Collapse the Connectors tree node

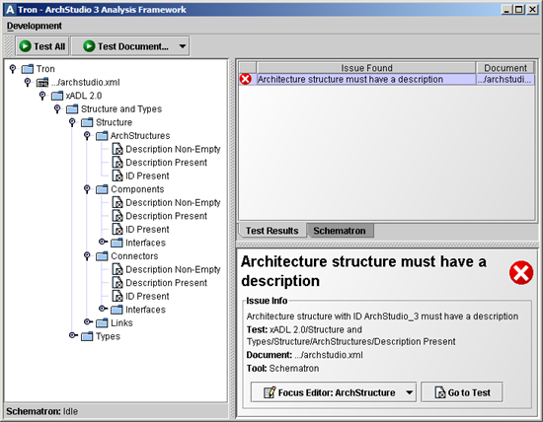pyautogui.click(x=87, y=256)
